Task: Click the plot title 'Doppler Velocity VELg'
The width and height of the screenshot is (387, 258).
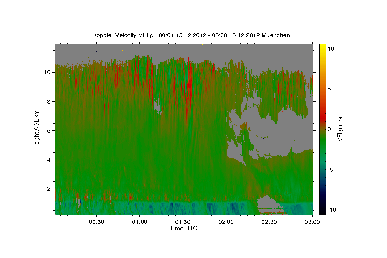Action: pyautogui.click(x=123, y=35)
